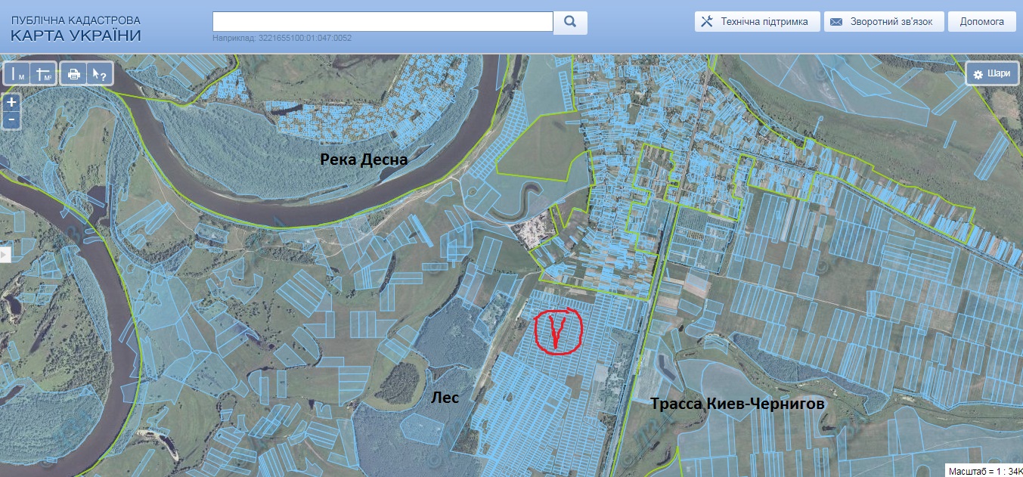Focus the cadastral number search field
1023x477 pixels.
[383, 22]
